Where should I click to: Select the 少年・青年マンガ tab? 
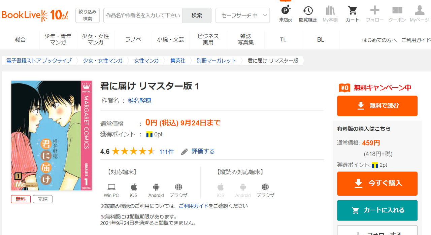click(58, 39)
